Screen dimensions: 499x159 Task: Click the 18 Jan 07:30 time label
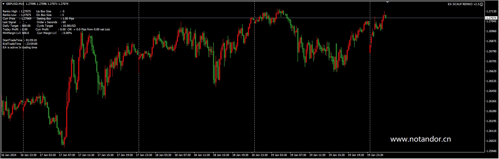coord(183,155)
